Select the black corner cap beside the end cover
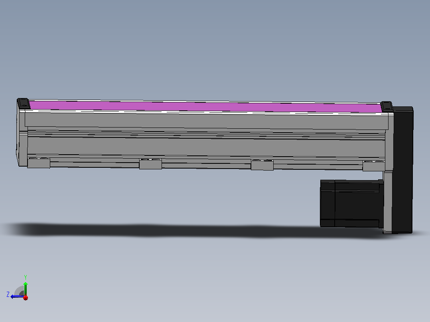Viewport: 430px width, 322px height. (387, 106)
